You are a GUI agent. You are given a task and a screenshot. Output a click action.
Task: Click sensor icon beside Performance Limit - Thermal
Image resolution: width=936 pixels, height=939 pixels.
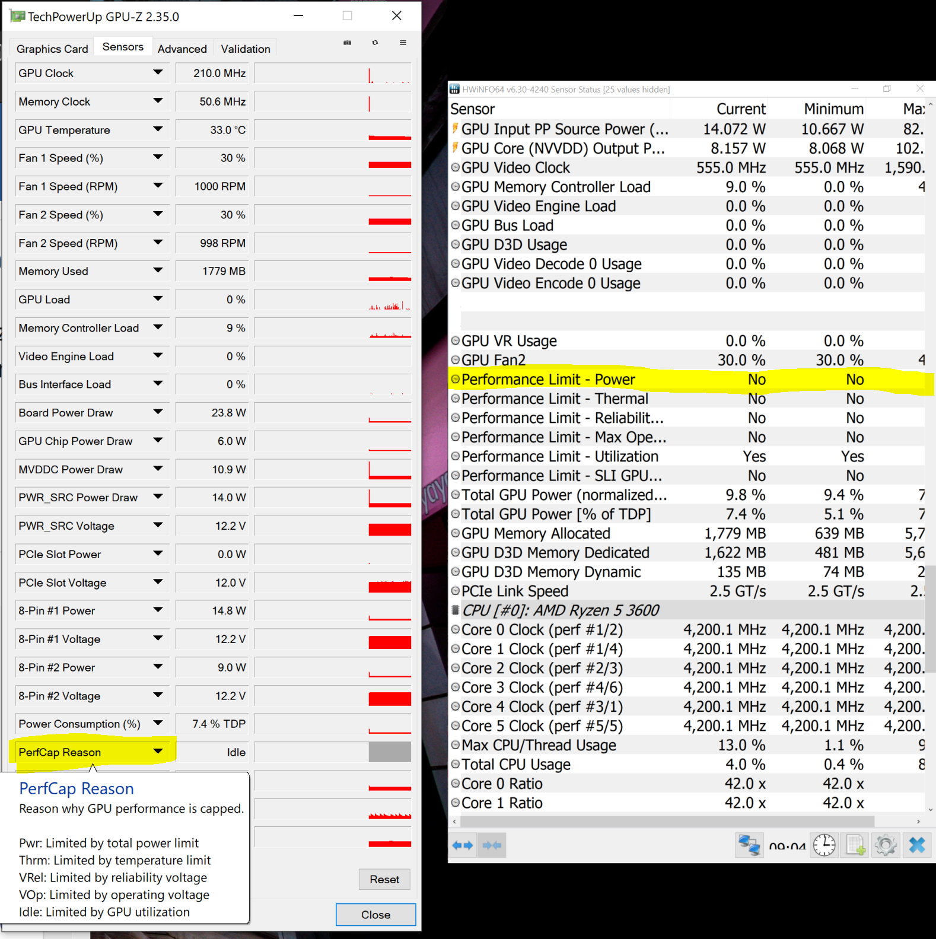pos(455,398)
